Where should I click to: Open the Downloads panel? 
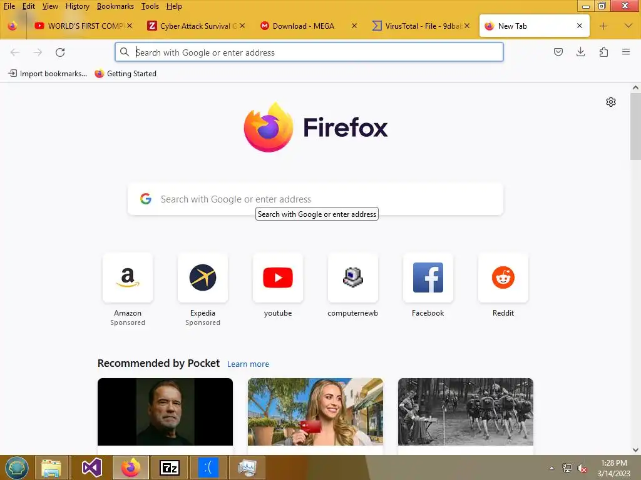point(580,52)
